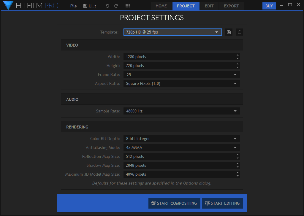Switch to the Export tab
The width and height of the screenshot is (304, 216).
click(231, 6)
